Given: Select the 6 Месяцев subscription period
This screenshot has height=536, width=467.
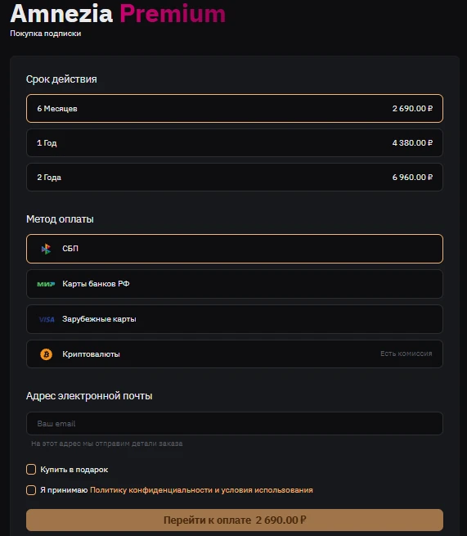Looking at the screenshot, I should click(x=235, y=108).
